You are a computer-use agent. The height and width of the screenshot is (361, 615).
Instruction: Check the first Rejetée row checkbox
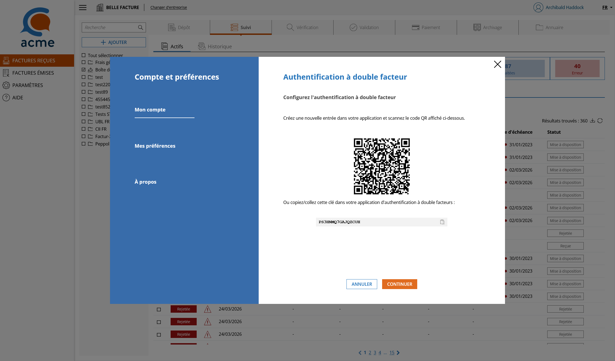(x=159, y=309)
